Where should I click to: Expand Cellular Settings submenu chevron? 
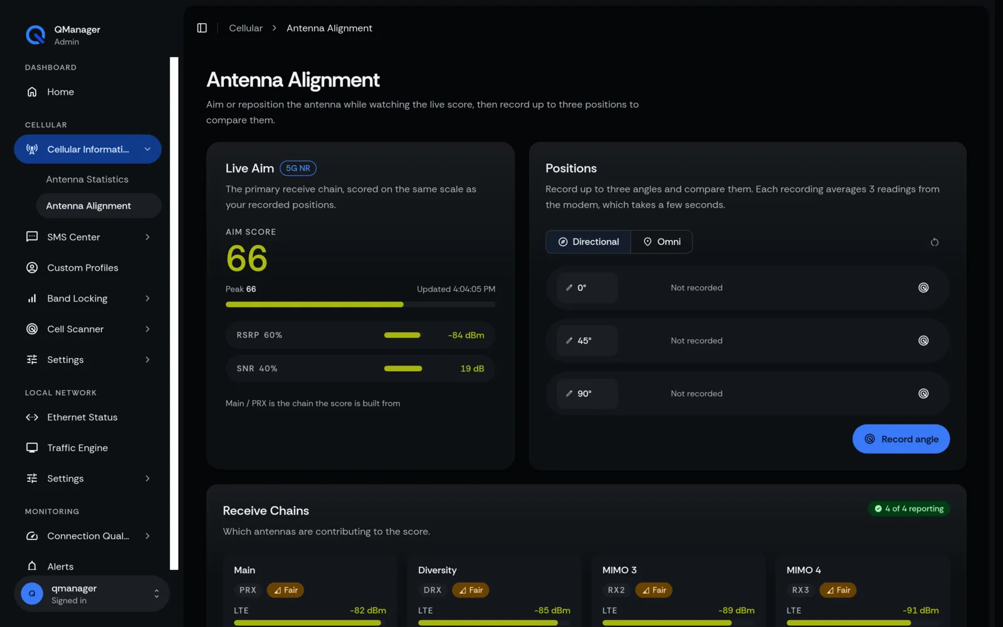(147, 360)
